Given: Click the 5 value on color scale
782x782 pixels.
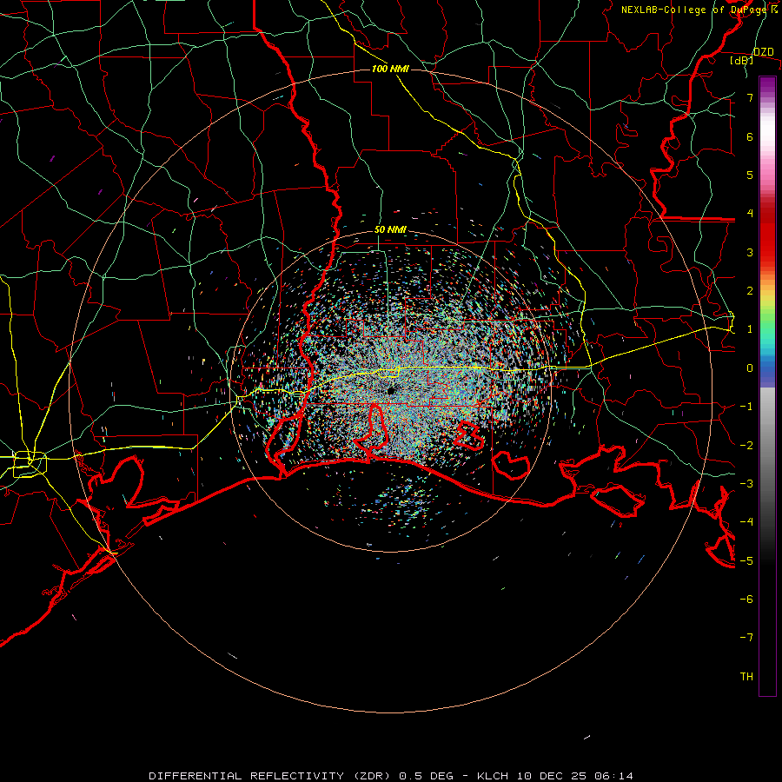Looking at the screenshot, I should [750, 175].
